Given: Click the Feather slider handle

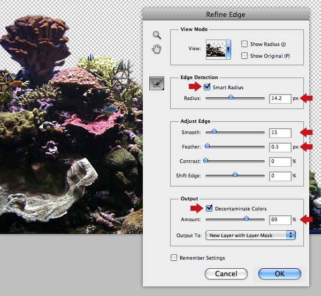Looking at the screenshot, I should (208, 145).
